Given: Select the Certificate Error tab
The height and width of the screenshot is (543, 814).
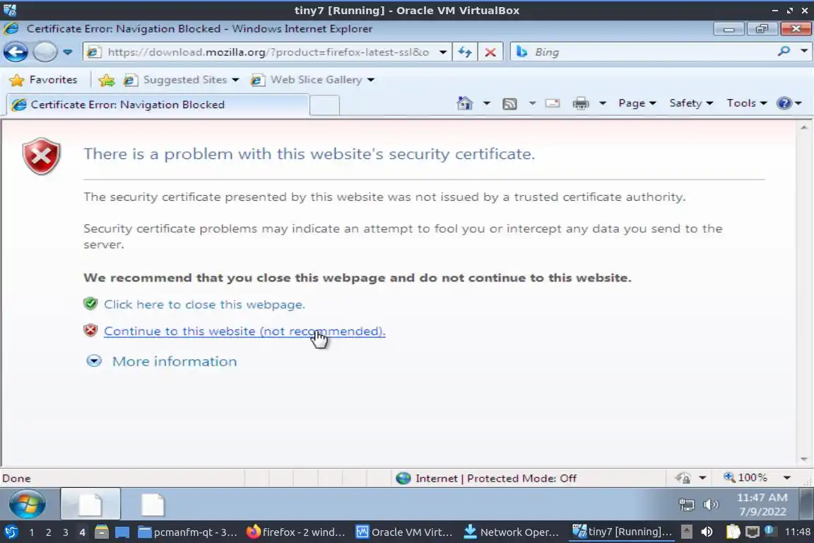Looking at the screenshot, I should click(x=158, y=105).
